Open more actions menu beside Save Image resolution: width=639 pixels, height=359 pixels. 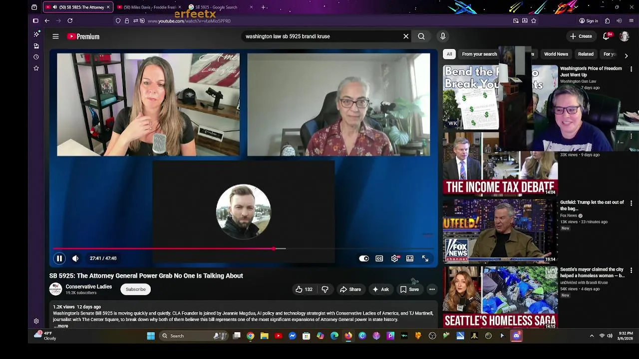pos(432,289)
